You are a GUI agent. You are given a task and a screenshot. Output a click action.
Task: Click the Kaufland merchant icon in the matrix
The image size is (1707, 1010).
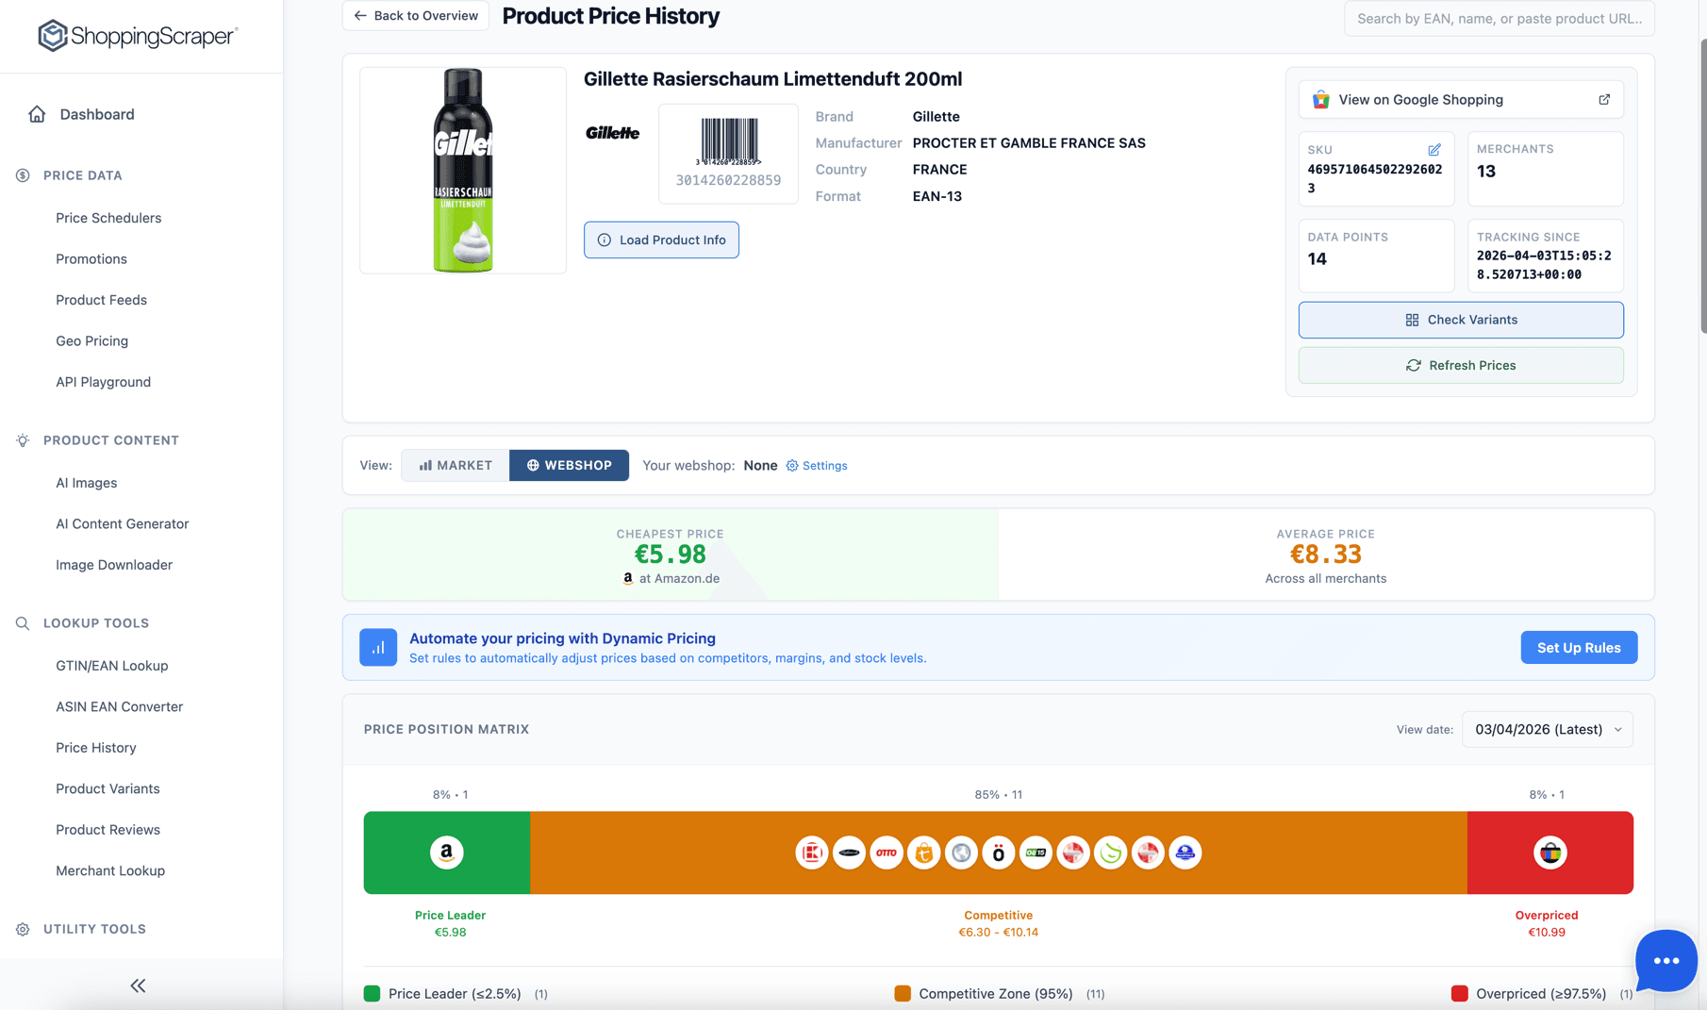[x=812, y=853]
